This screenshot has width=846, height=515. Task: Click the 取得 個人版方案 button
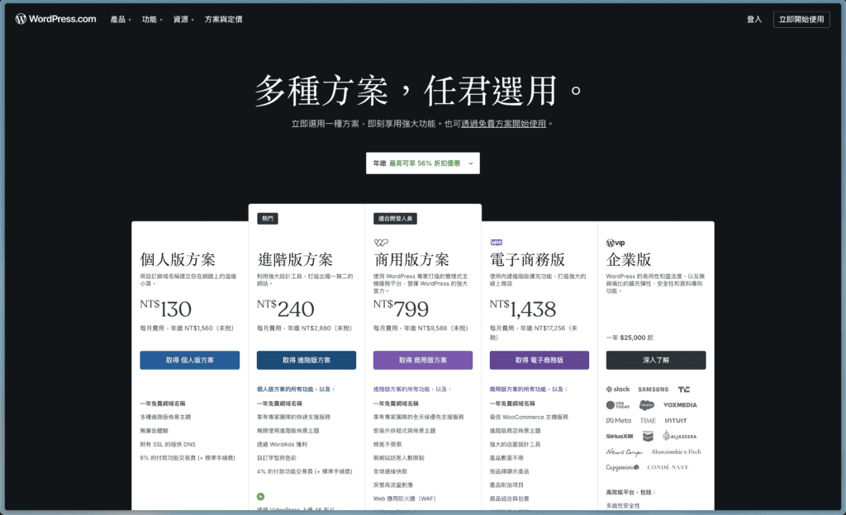click(189, 360)
